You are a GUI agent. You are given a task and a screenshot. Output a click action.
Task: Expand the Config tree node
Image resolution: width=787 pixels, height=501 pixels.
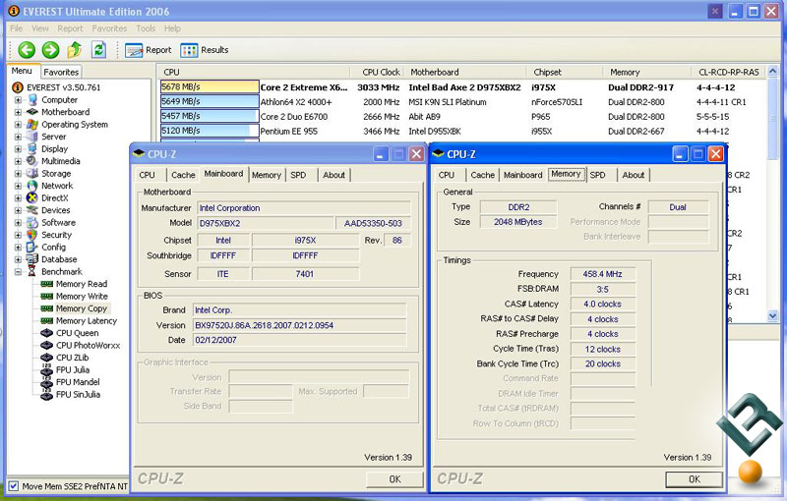pos(18,247)
